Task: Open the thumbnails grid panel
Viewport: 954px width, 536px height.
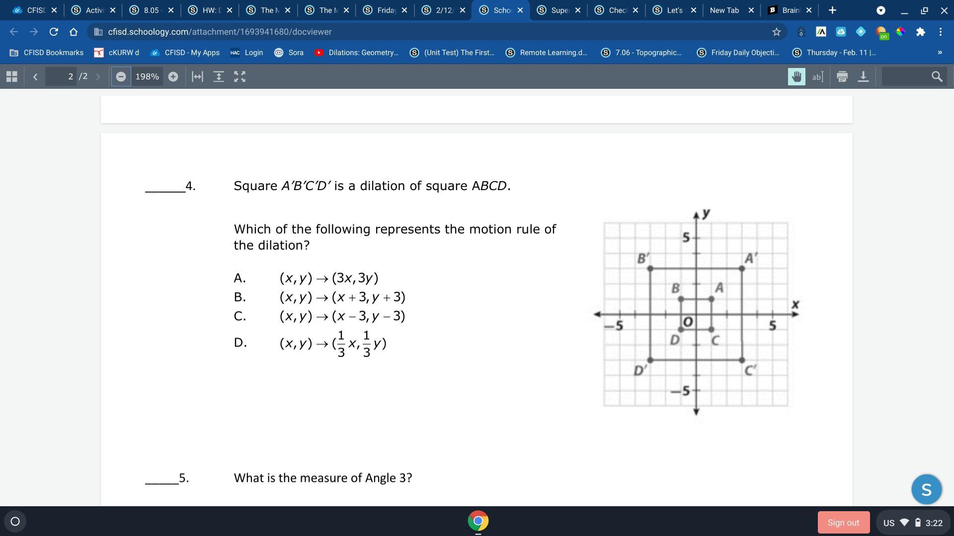Action: pos(11,76)
